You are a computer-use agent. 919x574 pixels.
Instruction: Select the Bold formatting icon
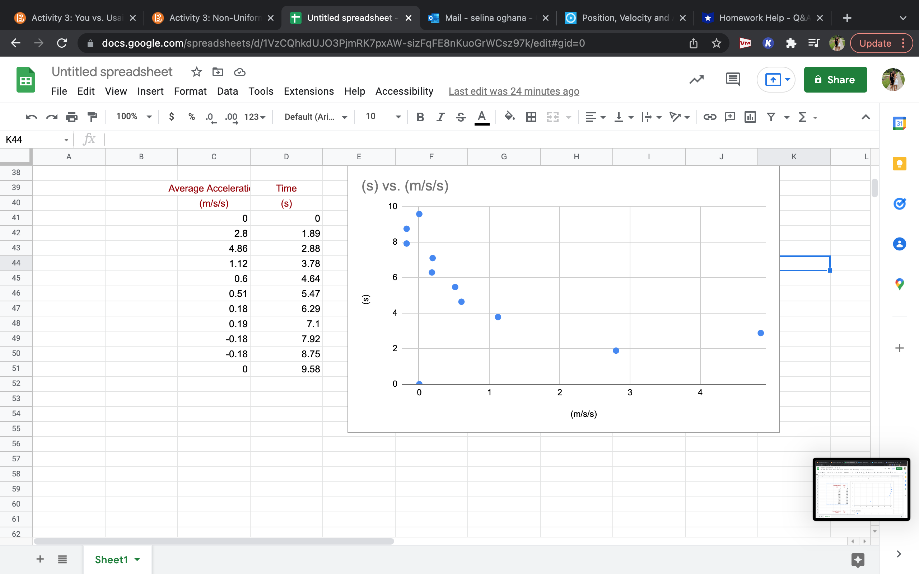(420, 117)
